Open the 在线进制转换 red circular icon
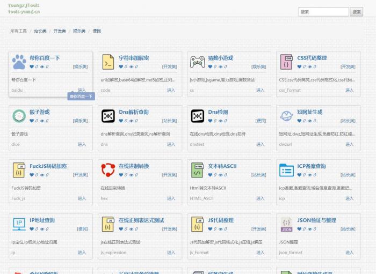The image size is (376, 274). pyautogui.click(x=108, y=170)
